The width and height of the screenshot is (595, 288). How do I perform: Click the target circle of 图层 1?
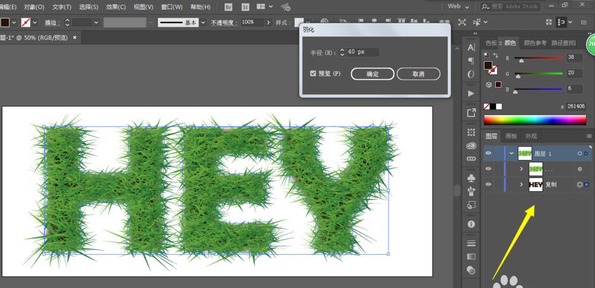[x=580, y=154]
